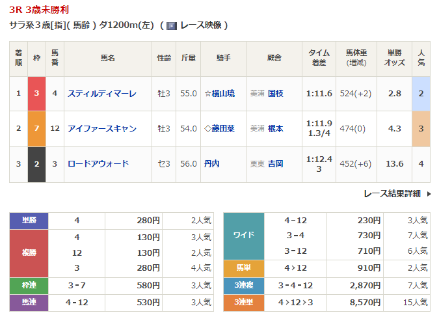
Task: Click the race video icon next to レース映像
Action: click(172, 25)
